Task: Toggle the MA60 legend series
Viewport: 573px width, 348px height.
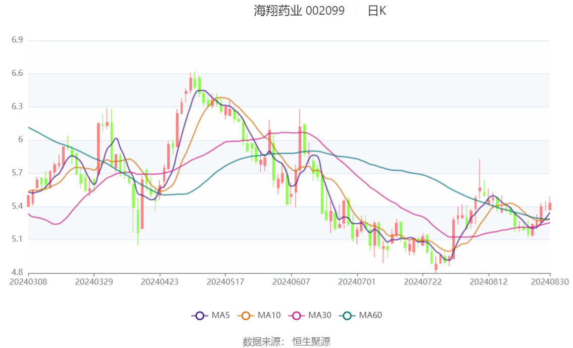Action: tap(361, 316)
